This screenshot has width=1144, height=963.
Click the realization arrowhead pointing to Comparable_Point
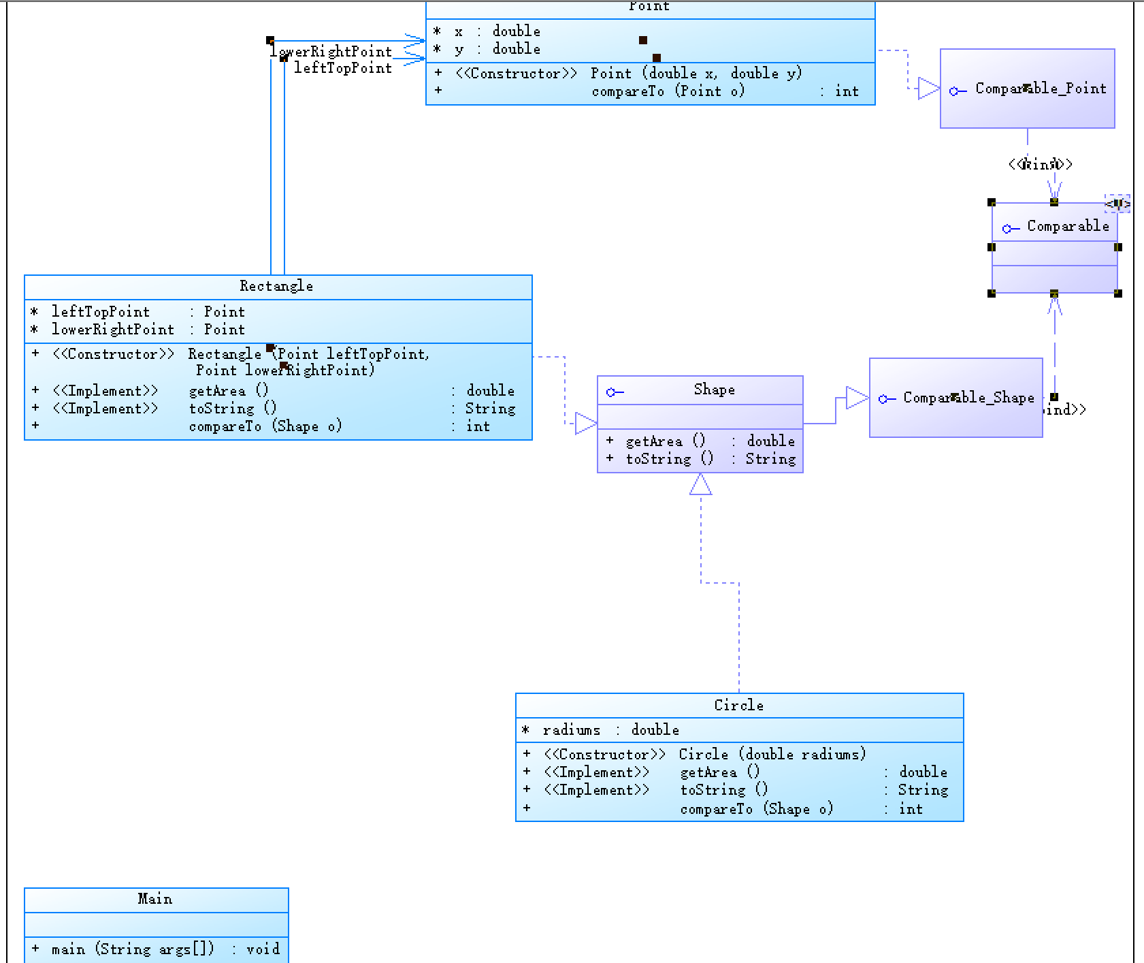click(928, 89)
